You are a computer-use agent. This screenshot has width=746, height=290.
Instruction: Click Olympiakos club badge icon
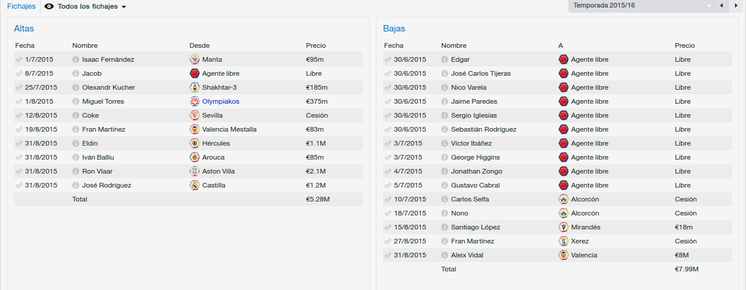tap(195, 101)
